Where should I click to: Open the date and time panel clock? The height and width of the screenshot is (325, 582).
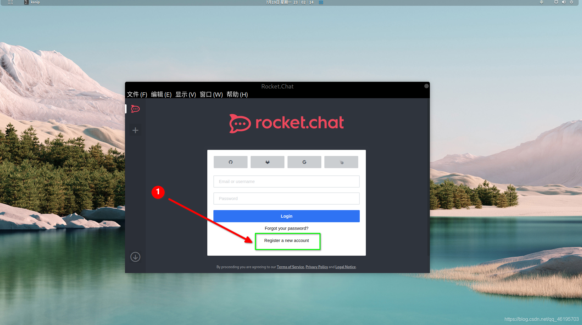(290, 2)
